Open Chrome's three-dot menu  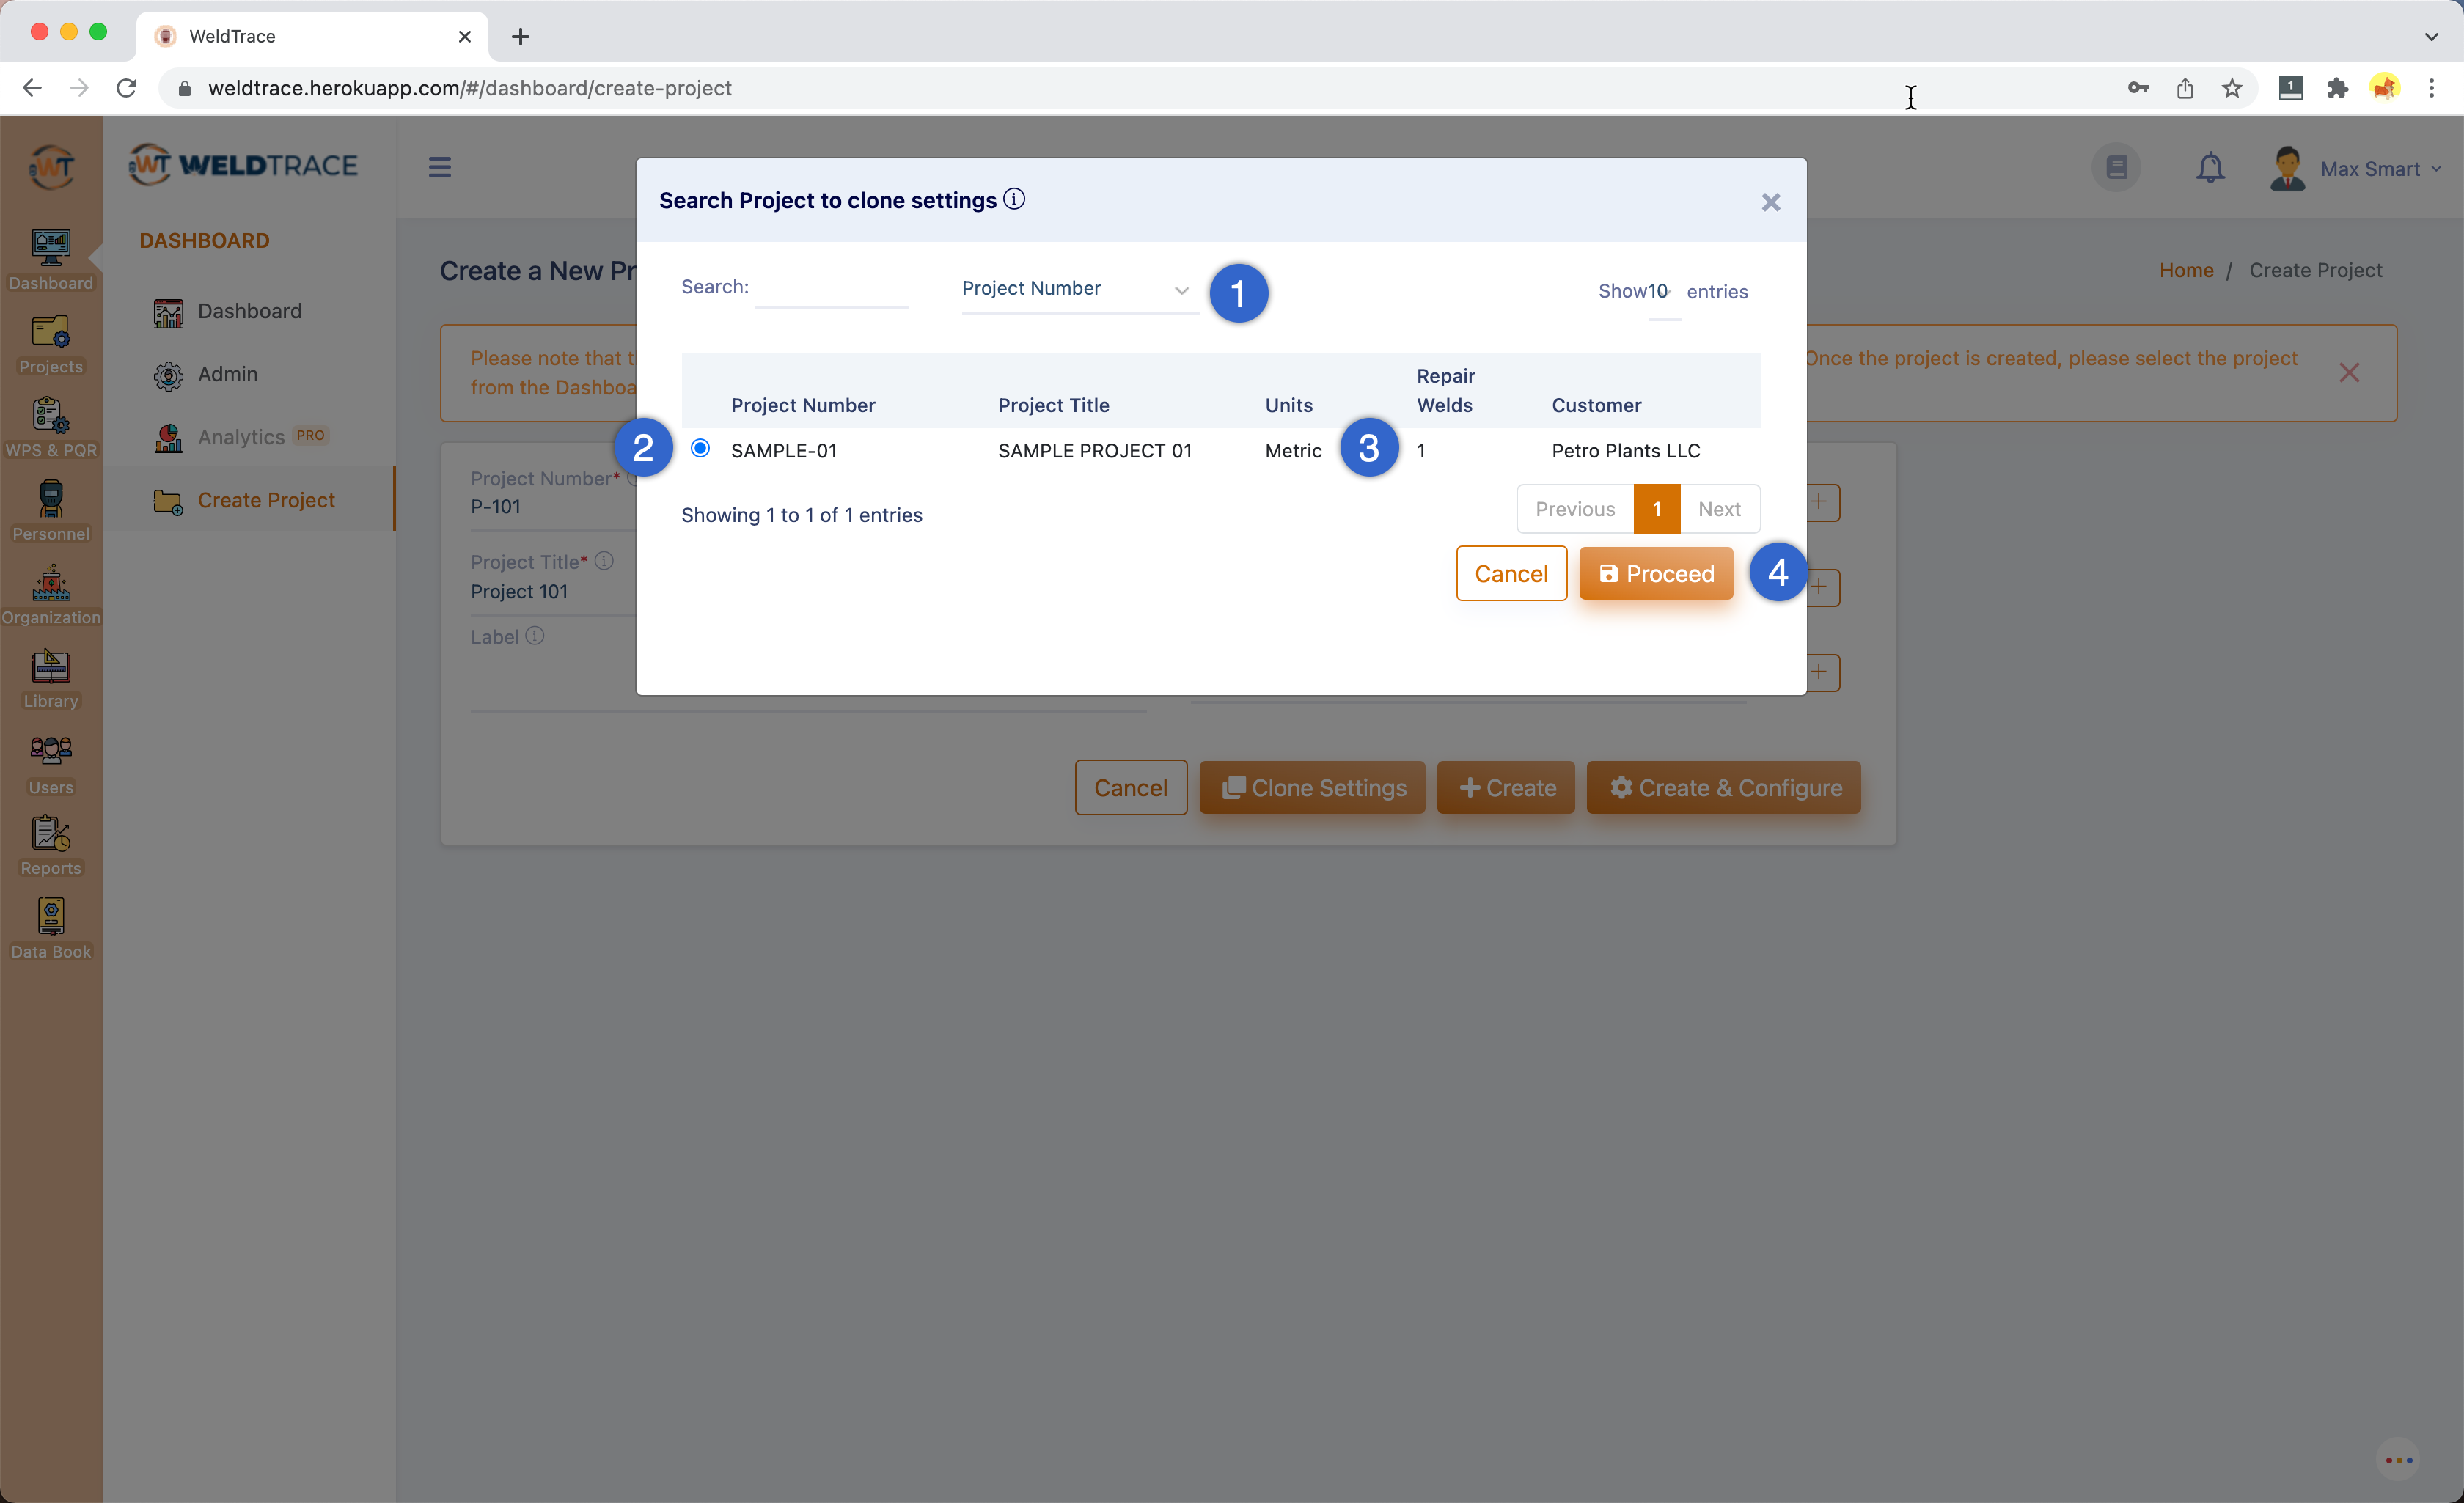[x=2432, y=88]
